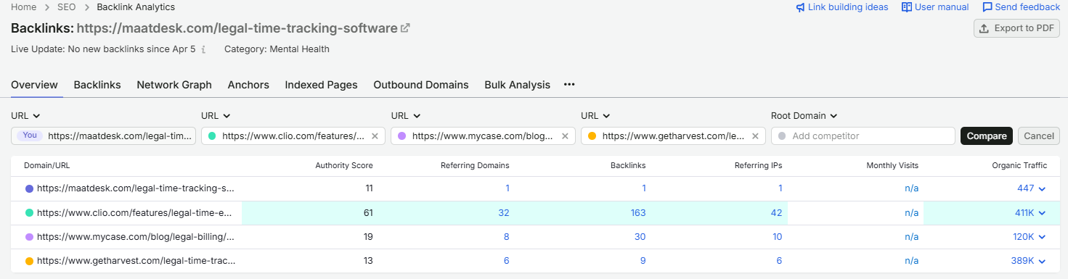Click the purple dot in mycase.com field
This screenshot has height=279, width=1068.
click(402, 136)
